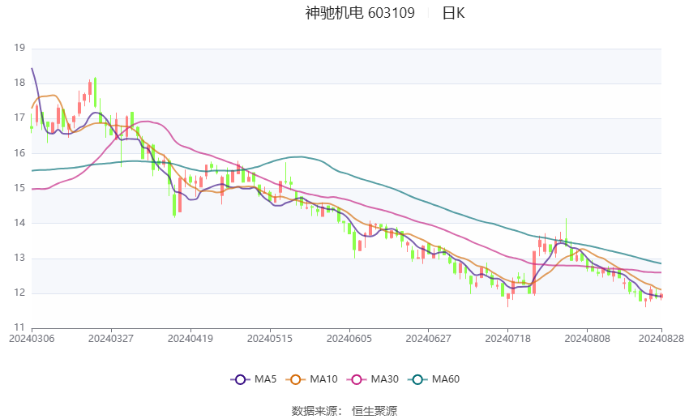Toggle the MA5 legend series
Image resolution: width=689 pixels, height=419 pixels.
[254, 379]
